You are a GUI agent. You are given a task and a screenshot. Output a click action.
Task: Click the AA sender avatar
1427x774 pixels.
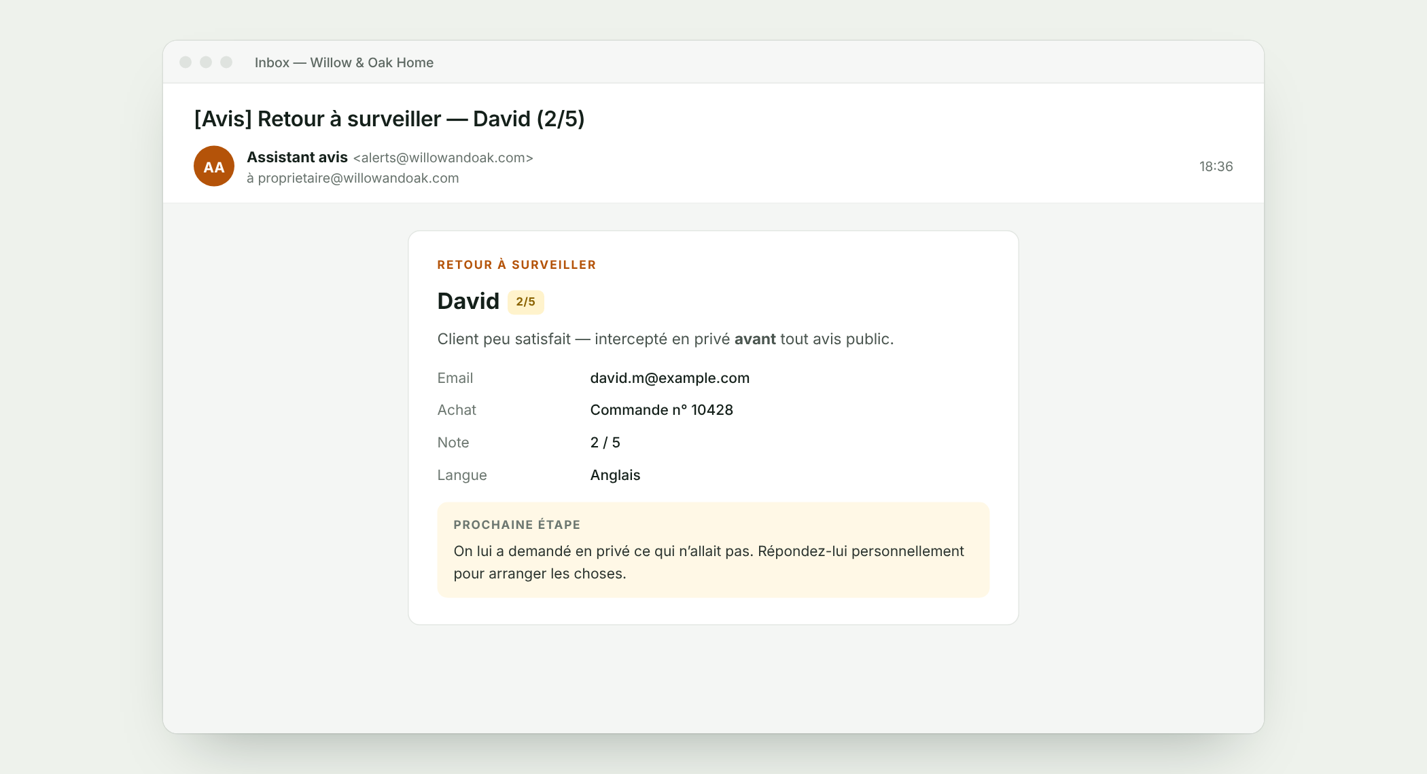214,166
